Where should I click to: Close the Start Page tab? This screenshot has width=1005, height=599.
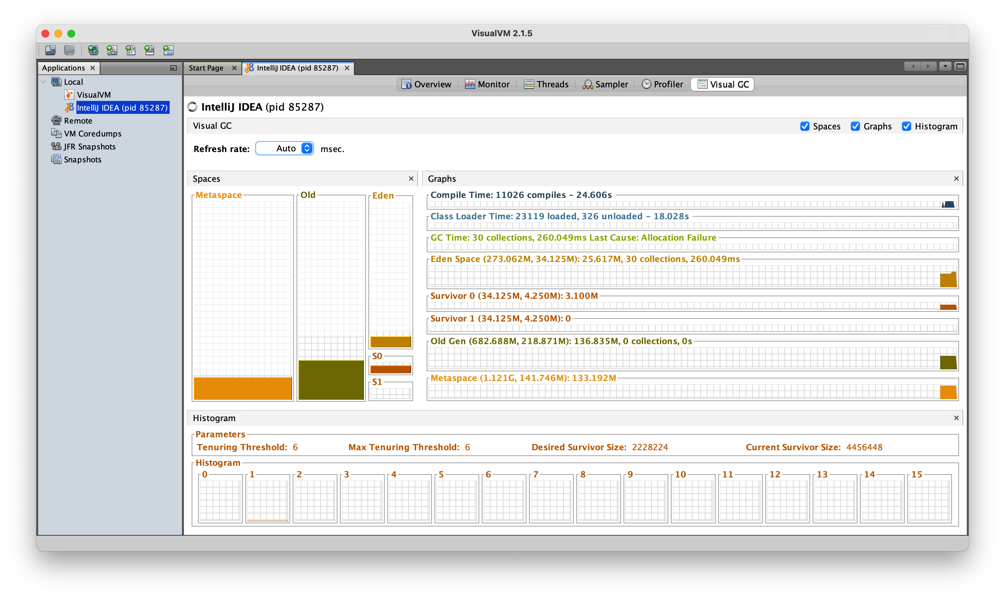[234, 68]
